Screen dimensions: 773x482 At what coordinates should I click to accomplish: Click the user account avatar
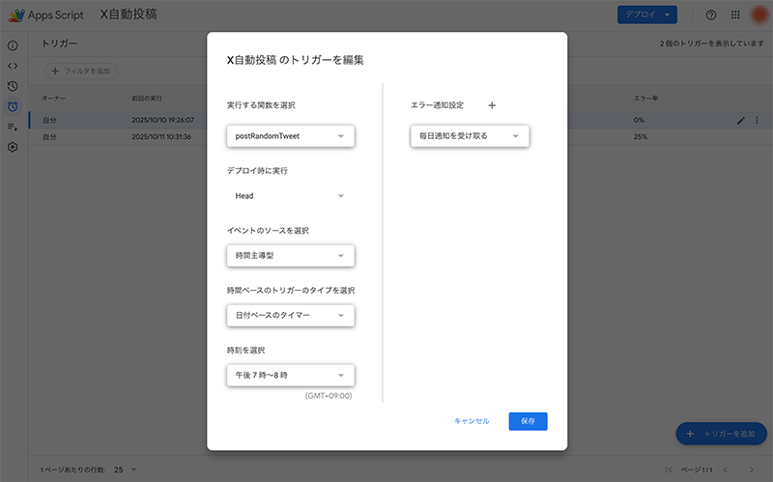tap(759, 15)
